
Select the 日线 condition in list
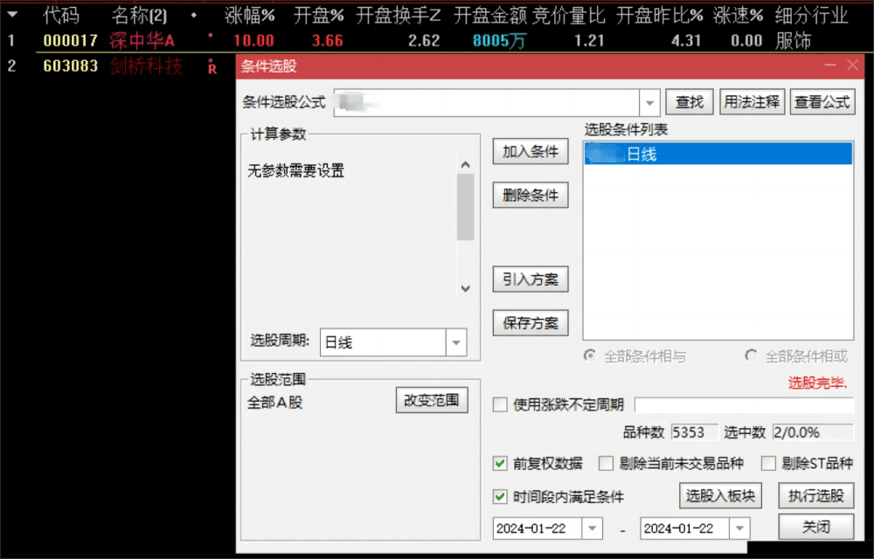[718, 154]
